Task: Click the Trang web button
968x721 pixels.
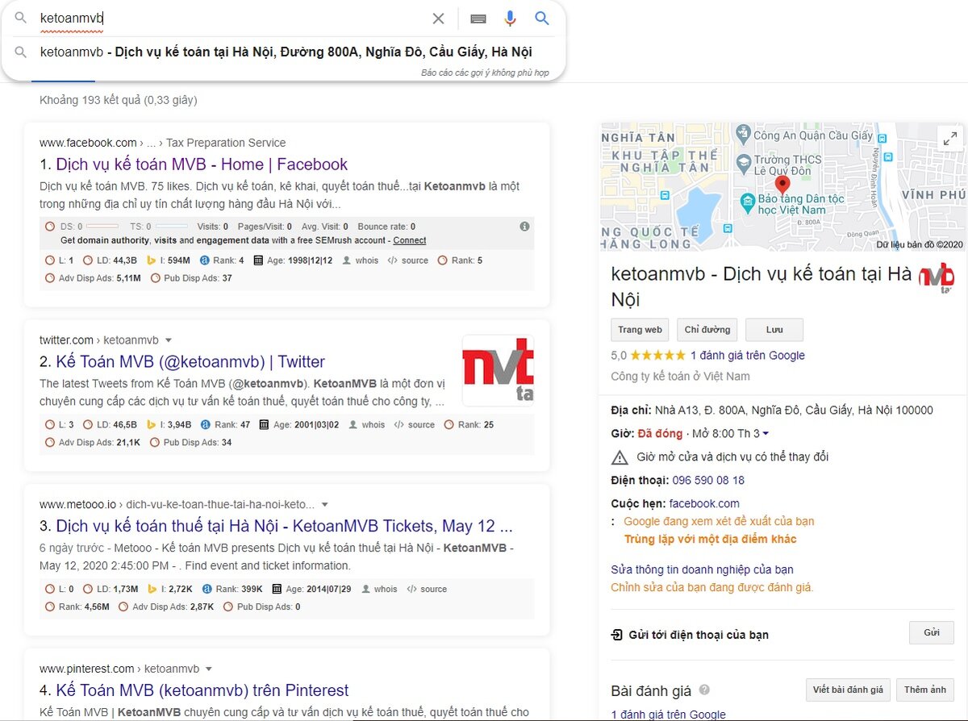Action: [x=640, y=330]
